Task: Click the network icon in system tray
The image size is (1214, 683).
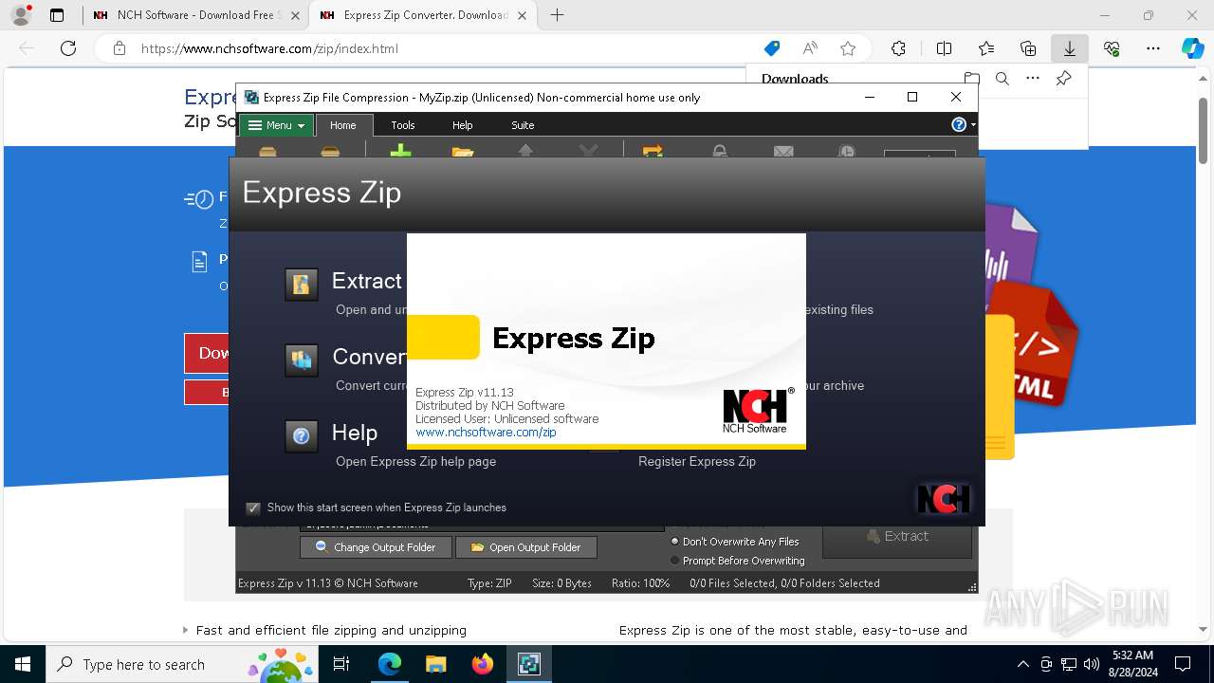Action: [x=1069, y=664]
